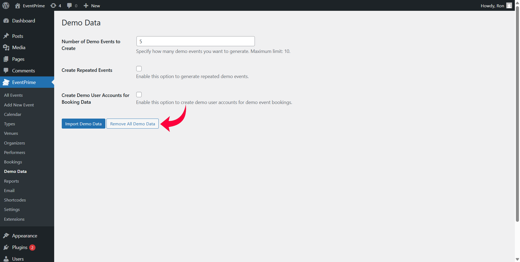This screenshot has width=520, height=262.
Task: Click Remove All Demo Data button
Action: (132, 124)
